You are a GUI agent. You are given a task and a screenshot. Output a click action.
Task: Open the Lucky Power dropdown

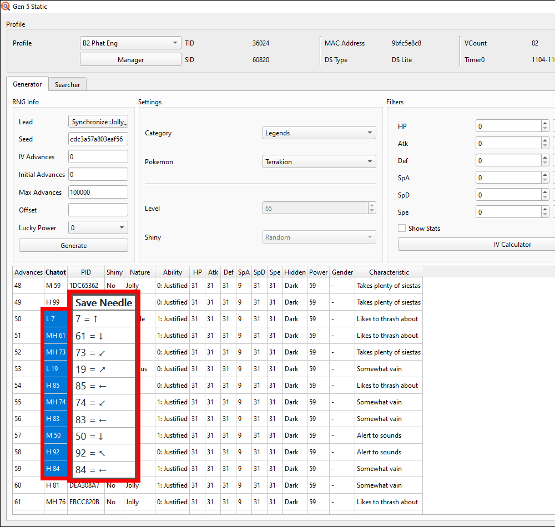[x=98, y=228]
